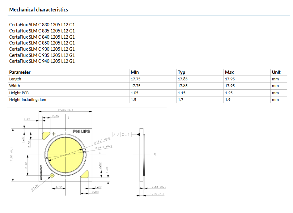Click the 4,52 dimension label
This screenshot has width=293, height=213.
click(x=58, y=187)
